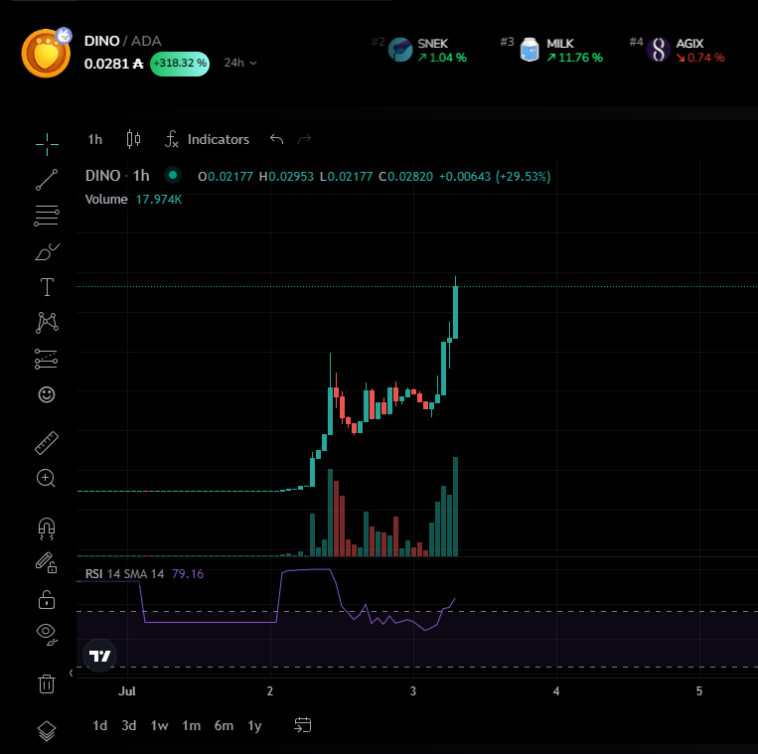Screen dimensions: 758x754
Task: Open the chart patterns tool
Action: click(47, 323)
